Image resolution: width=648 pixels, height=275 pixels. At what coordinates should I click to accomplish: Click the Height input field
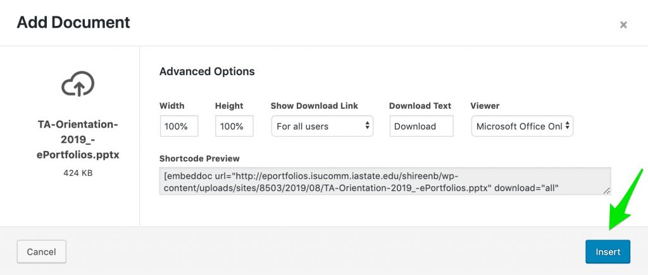pyautogui.click(x=234, y=126)
